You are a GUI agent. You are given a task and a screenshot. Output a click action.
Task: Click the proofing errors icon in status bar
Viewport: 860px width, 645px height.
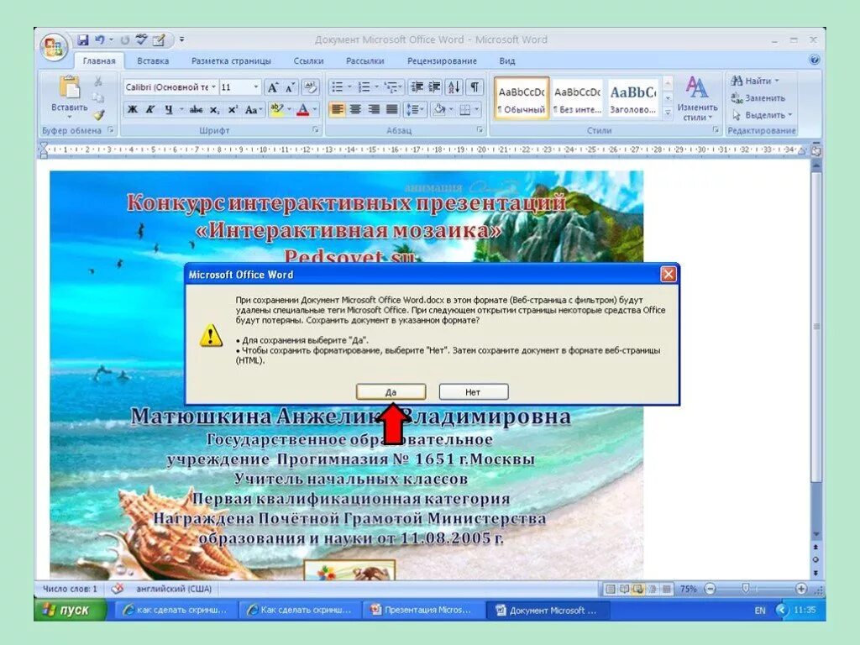tap(117, 589)
